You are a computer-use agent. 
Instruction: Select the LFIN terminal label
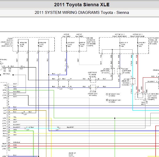(4, 118)
